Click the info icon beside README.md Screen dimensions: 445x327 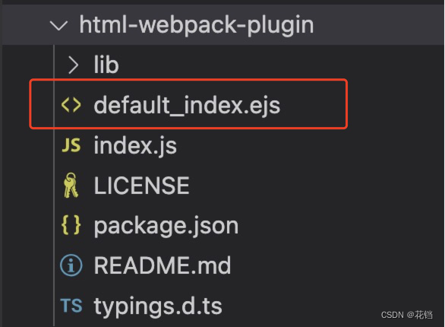coord(71,265)
